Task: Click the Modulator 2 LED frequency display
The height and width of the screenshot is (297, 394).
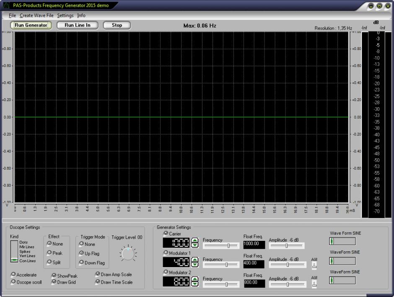Action: pyautogui.click(x=176, y=282)
